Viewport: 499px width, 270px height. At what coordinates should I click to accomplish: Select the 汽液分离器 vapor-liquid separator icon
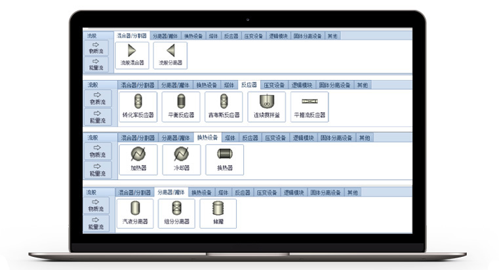[x=136, y=213]
